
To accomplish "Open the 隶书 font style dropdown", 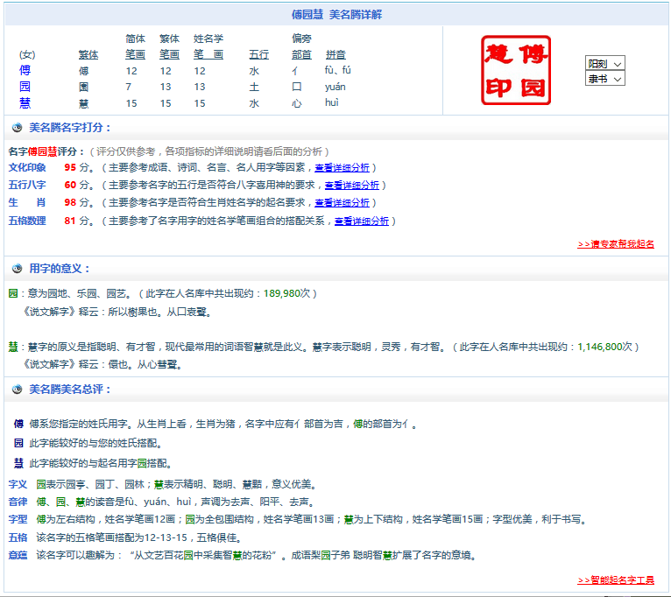I will [604, 79].
